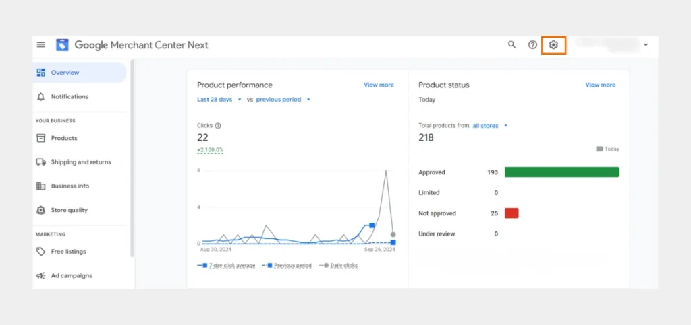Viewport: 691px width, 325px height.
Task: Select Overview in the sidebar
Action: click(x=80, y=73)
